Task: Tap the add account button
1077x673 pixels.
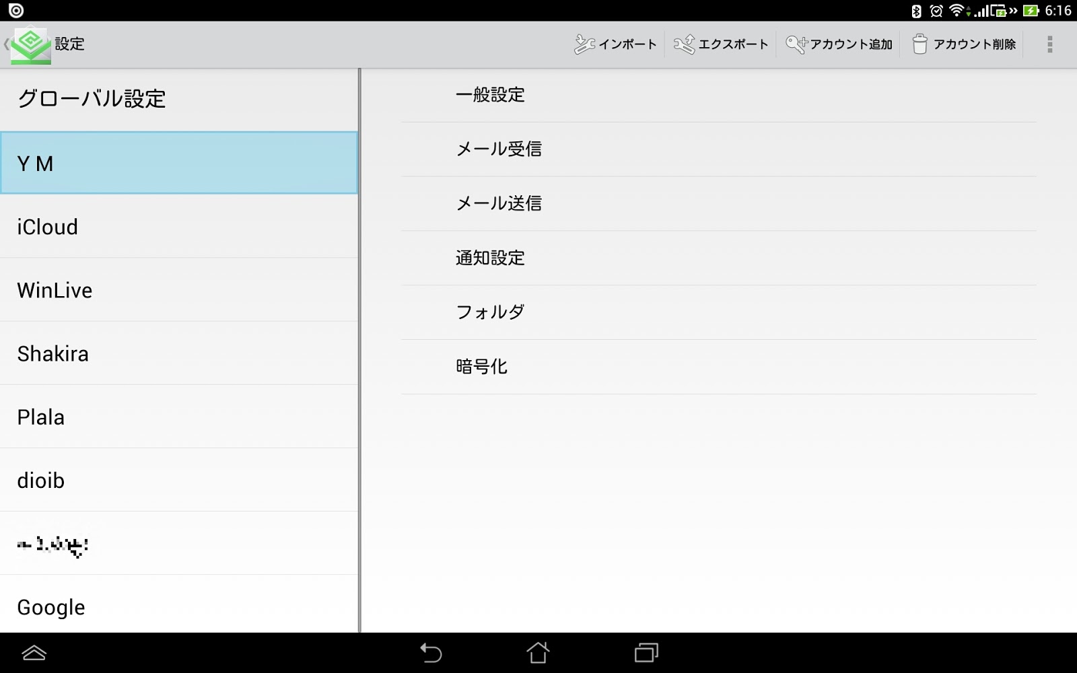Action: tap(839, 44)
